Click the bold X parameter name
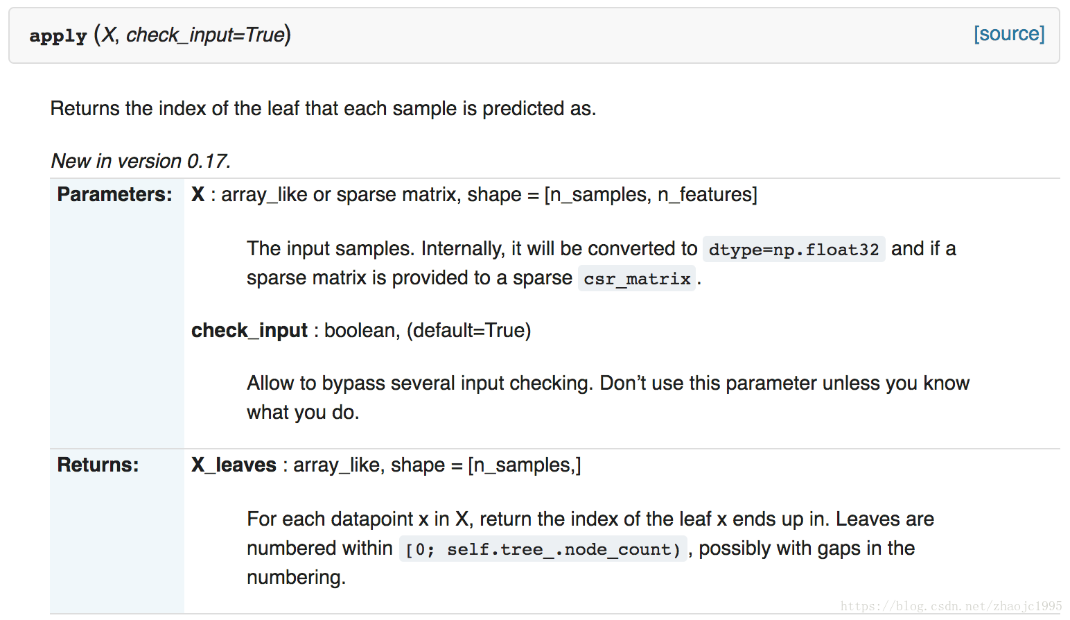The width and height of the screenshot is (1070, 620). pyautogui.click(x=198, y=194)
